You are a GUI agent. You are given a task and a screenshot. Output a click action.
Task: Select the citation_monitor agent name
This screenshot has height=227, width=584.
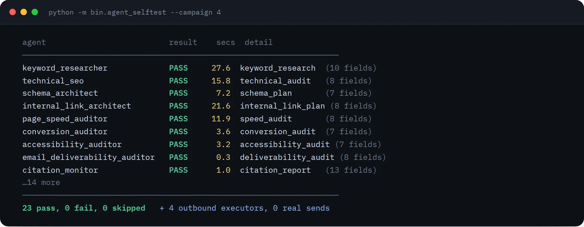click(x=60, y=170)
